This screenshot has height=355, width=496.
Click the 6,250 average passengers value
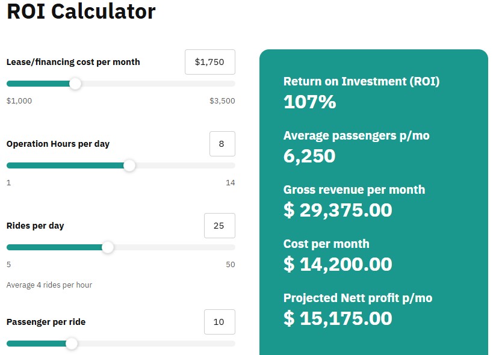tap(309, 156)
